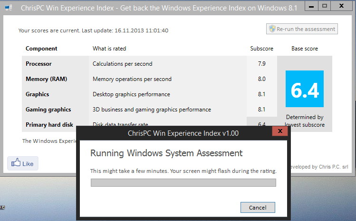Click the 6.4 base score tile
The height and width of the screenshot is (221, 356).
(305, 89)
